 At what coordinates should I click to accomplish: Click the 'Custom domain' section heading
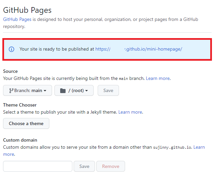pyautogui.click(x=20, y=140)
